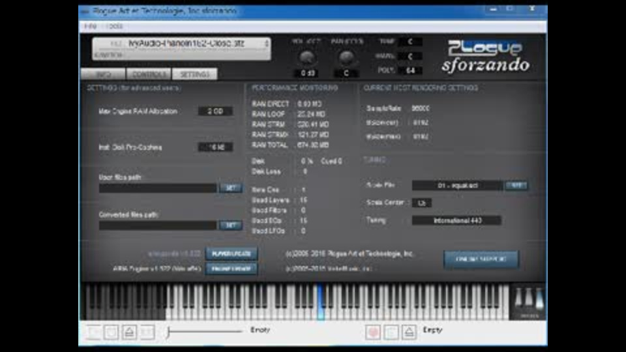Image resolution: width=626 pixels, height=352 pixels.
Task: Select the pan value C field
Action: tap(346, 74)
